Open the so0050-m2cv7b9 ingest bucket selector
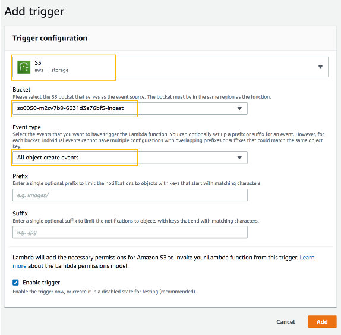Screen dimensions: 341x335 point(130,108)
